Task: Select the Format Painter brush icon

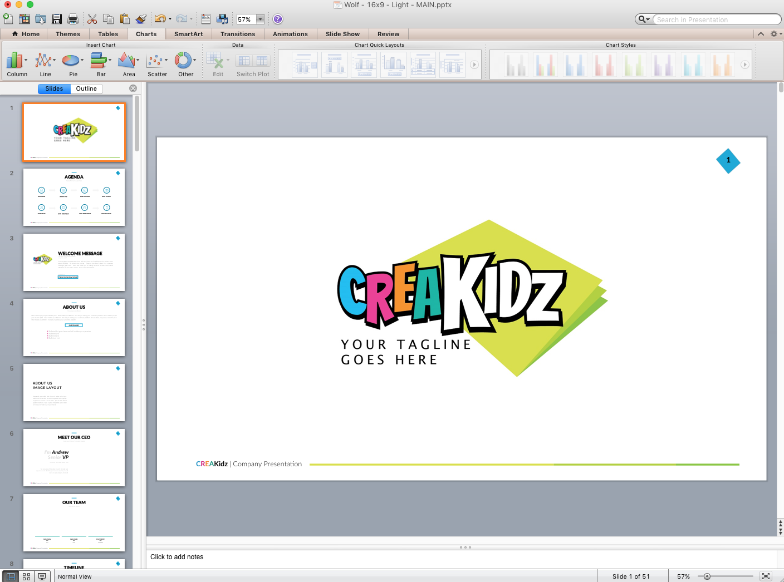Action: pos(141,19)
